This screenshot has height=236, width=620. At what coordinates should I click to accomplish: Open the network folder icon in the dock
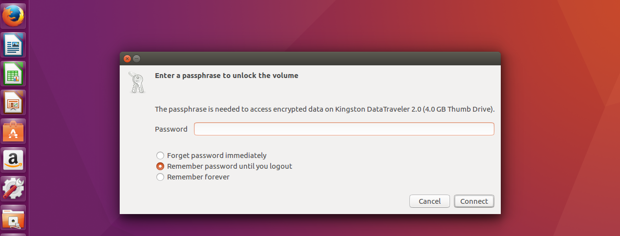(x=14, y=217)
